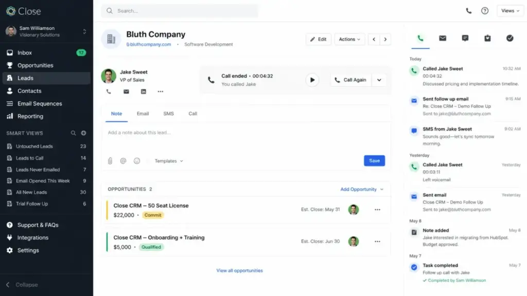This screenshot has height=296, width=527.
Task: Insert a mention with the @ icon
Action: [x=123, y=161]
